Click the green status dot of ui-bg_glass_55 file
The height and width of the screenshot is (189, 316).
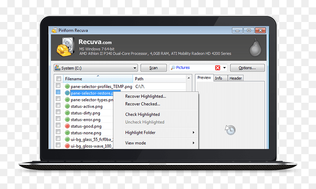tap(67, 139)
